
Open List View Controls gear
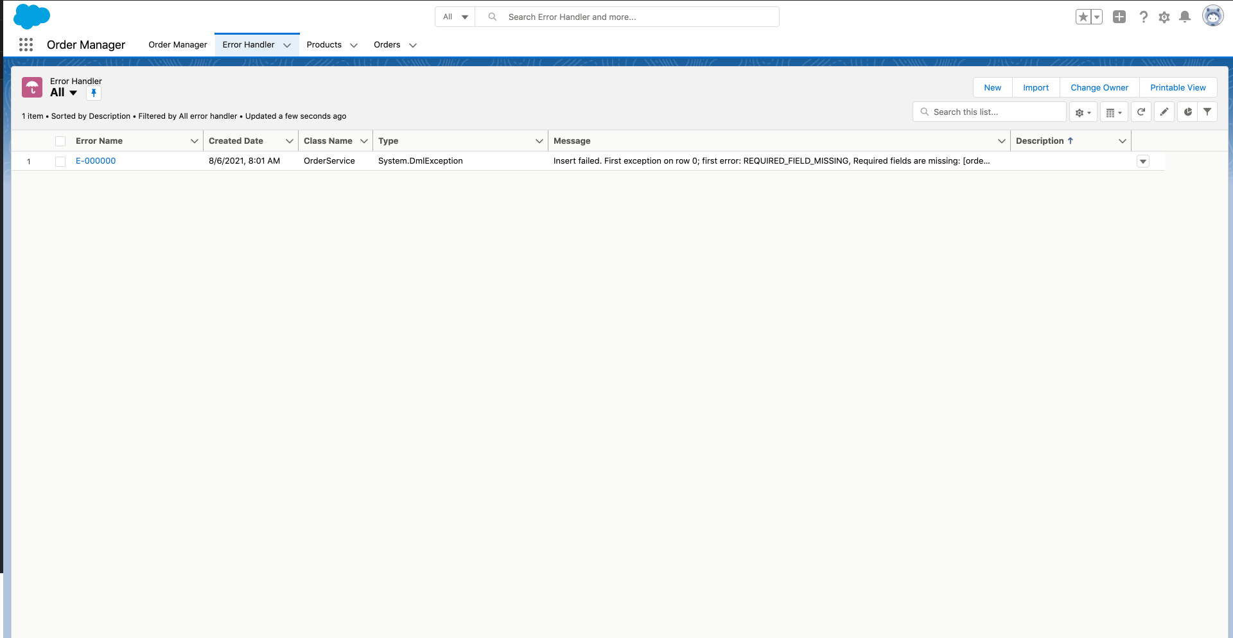pos(1083,112)
